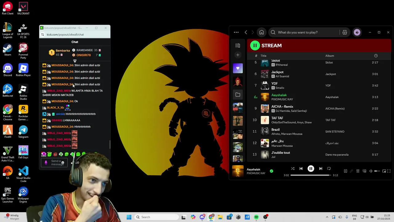Viewport: 394px width, 222px height.
Task: Open Windows Start menu
Action: click(129, 217)
